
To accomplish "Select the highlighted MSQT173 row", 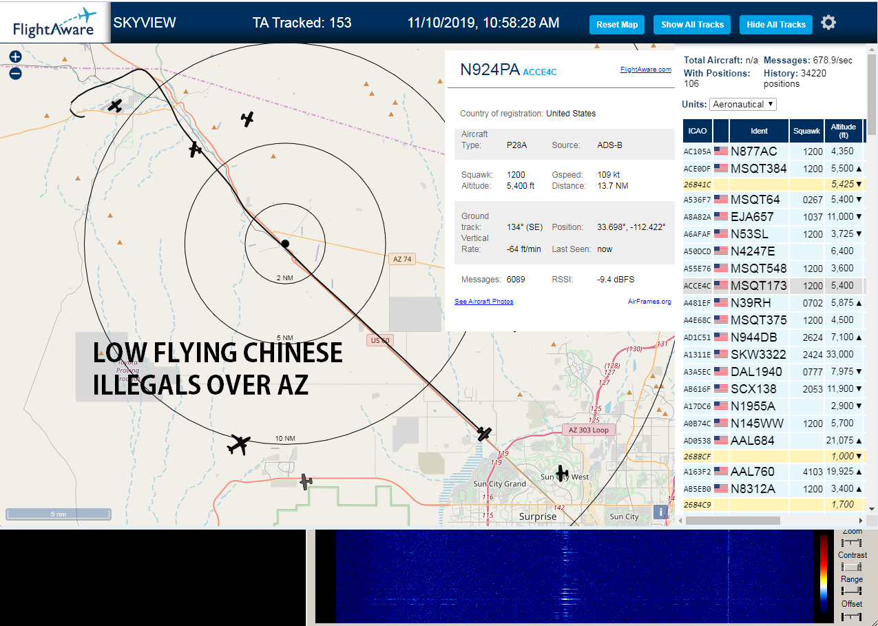I will point(773,285).
